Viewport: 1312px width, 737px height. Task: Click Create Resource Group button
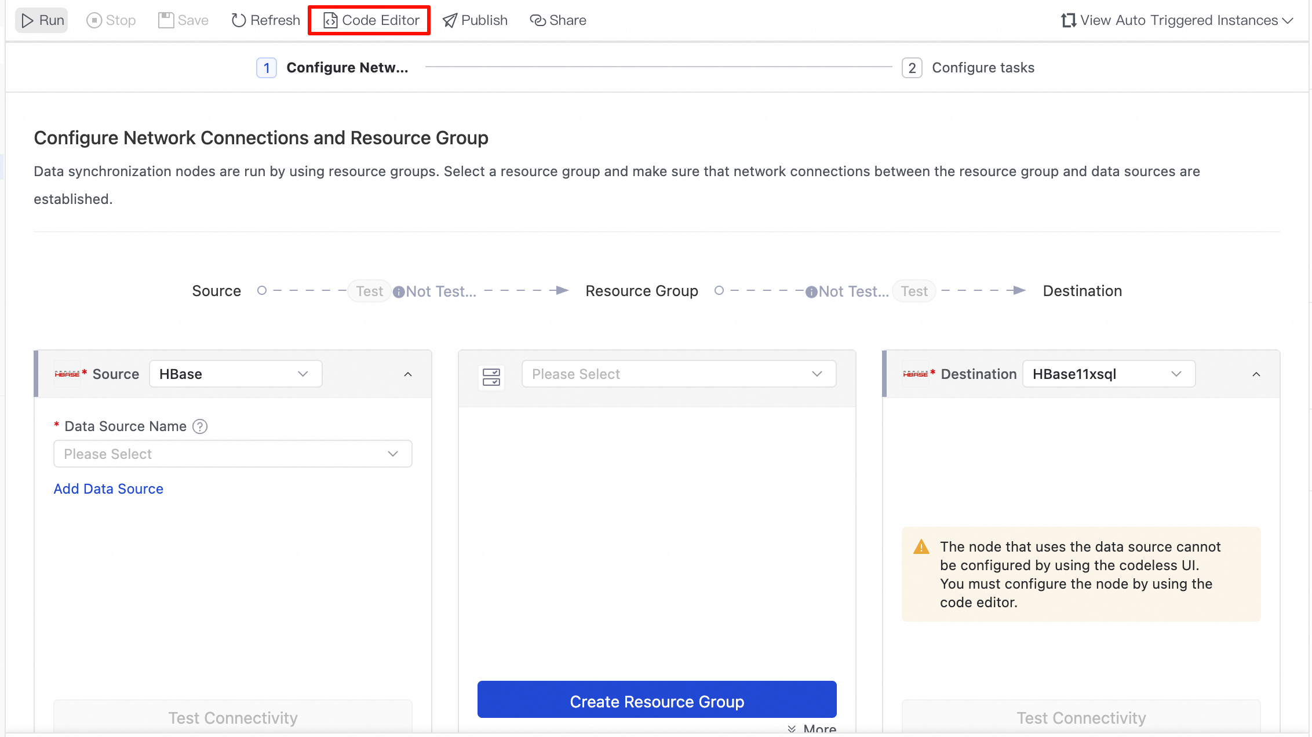pos(657,701)
